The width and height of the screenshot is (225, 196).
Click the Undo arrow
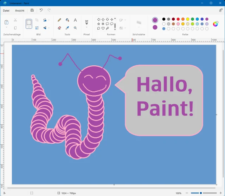tap(41, 10)
